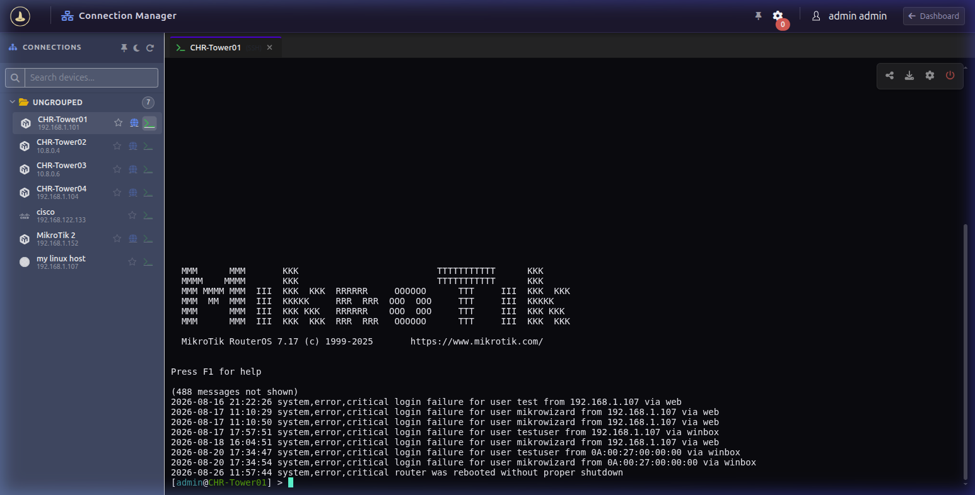Launch terminal for my linux host
This screenshot has height=495, width=975.
tap(148, 262)
